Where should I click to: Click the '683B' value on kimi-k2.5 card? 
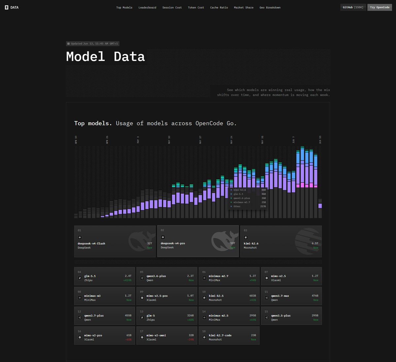click(x=253, y=296)
